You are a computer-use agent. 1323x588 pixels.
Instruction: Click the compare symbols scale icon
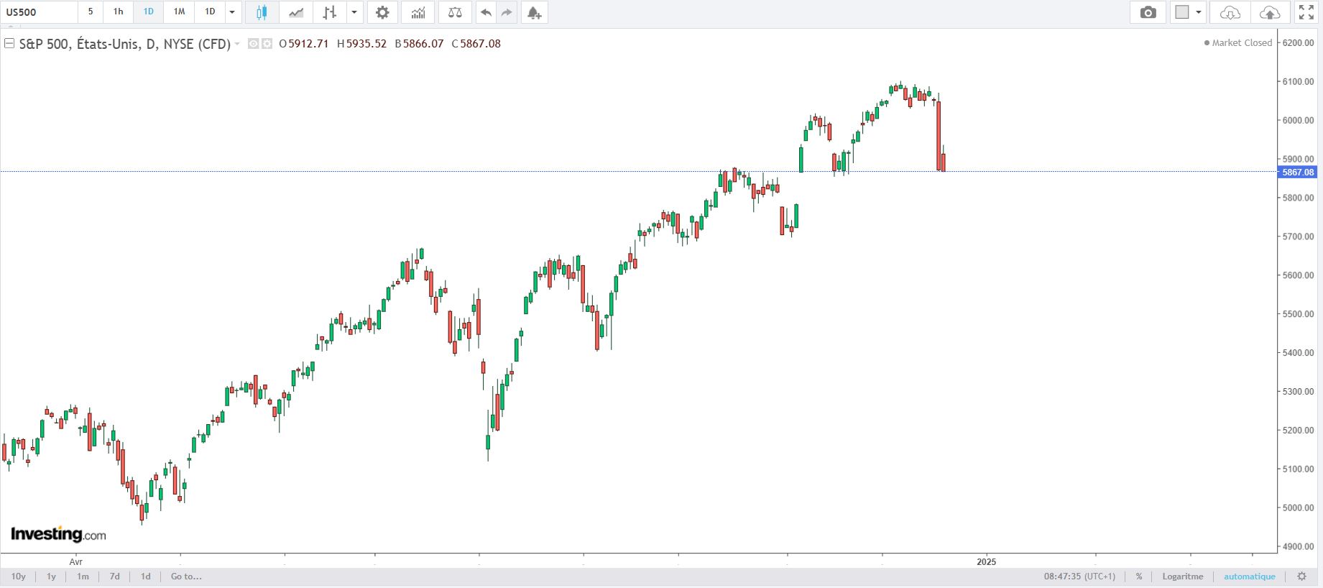point(455,12)
